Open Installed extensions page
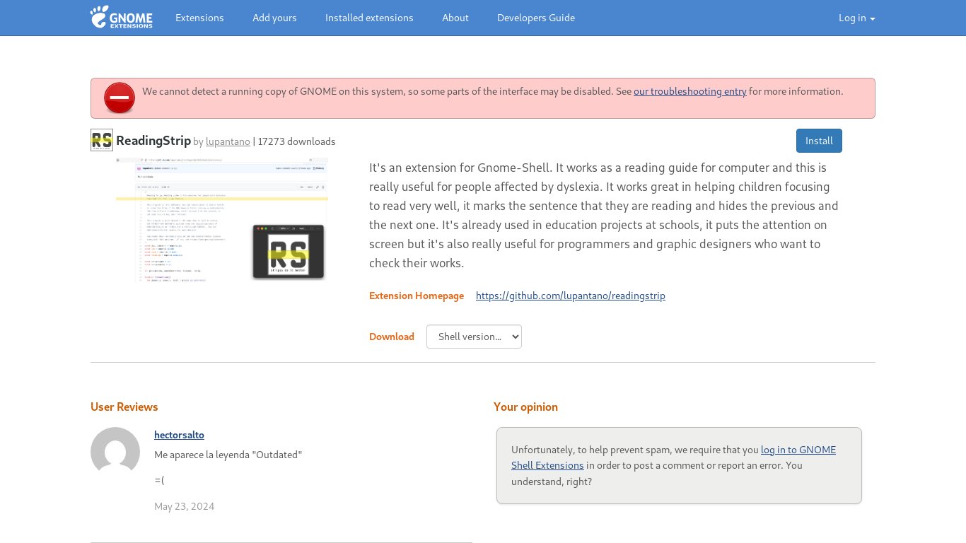The image size is (966, 543). tap(369, 18)
